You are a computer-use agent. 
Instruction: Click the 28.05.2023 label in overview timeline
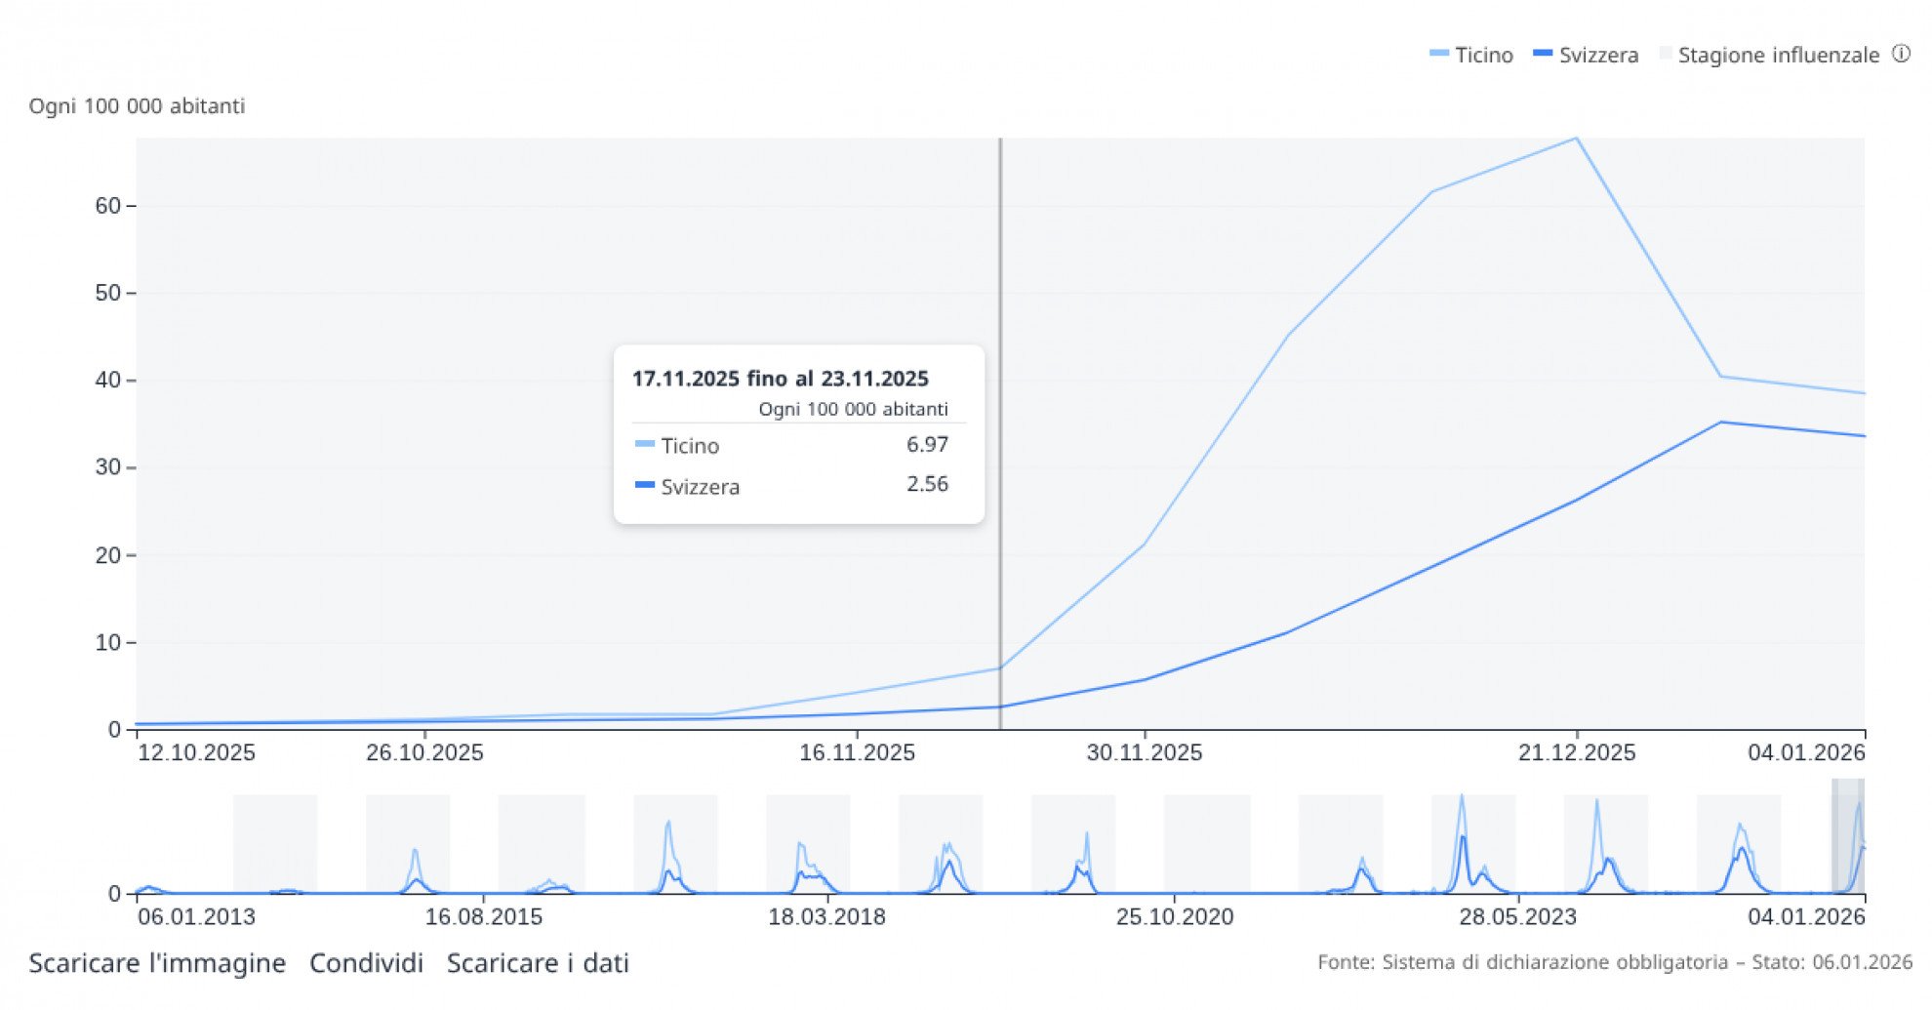click(x=1517, y=917)
